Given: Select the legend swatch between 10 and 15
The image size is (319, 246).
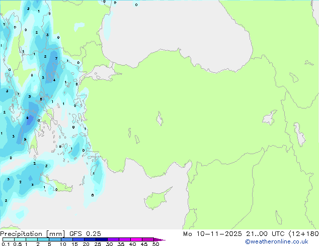Looking at the screenshot, I should [67, 239].
